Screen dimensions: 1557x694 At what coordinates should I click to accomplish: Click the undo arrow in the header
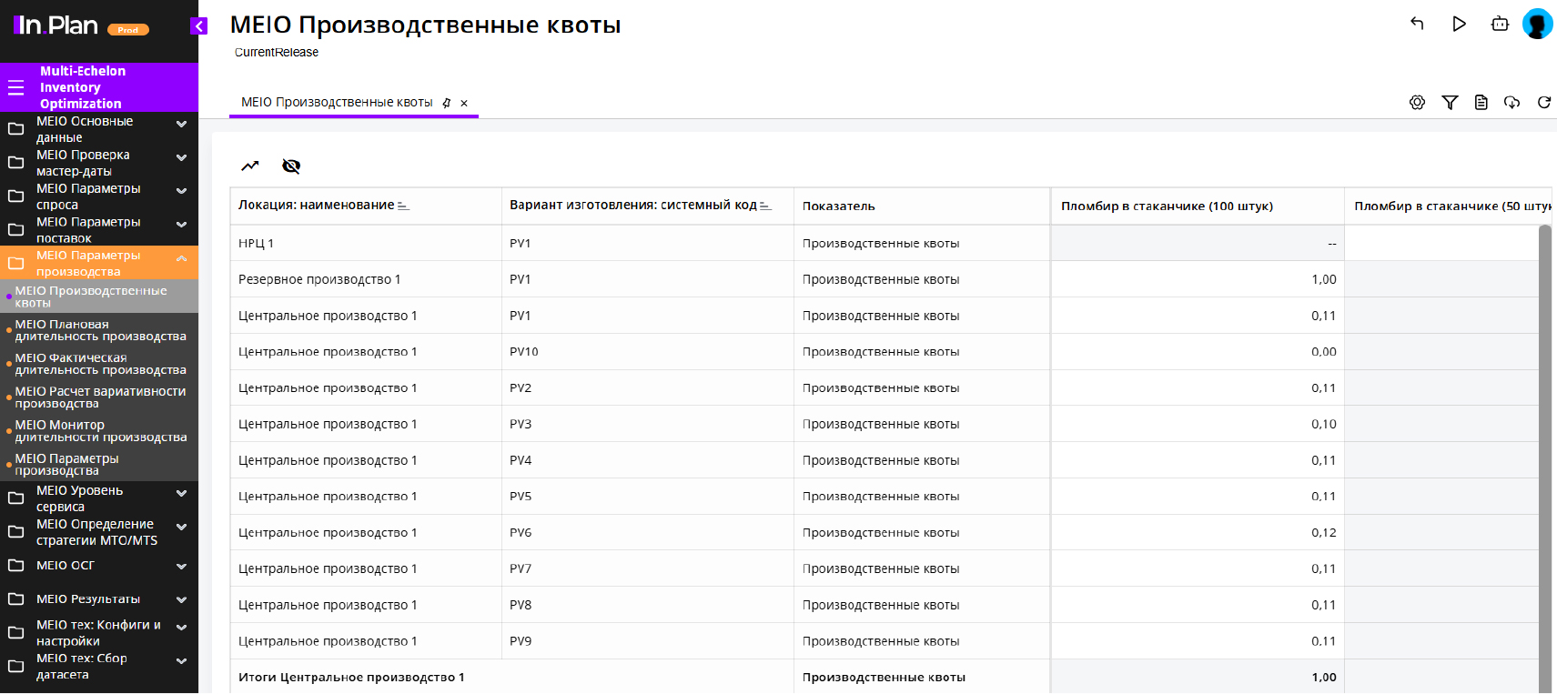(1417, 24)
